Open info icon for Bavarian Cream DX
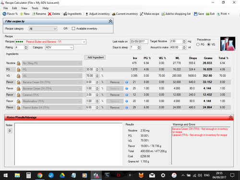This screenshot has width=240, height=180. click(x=127, y=88)
